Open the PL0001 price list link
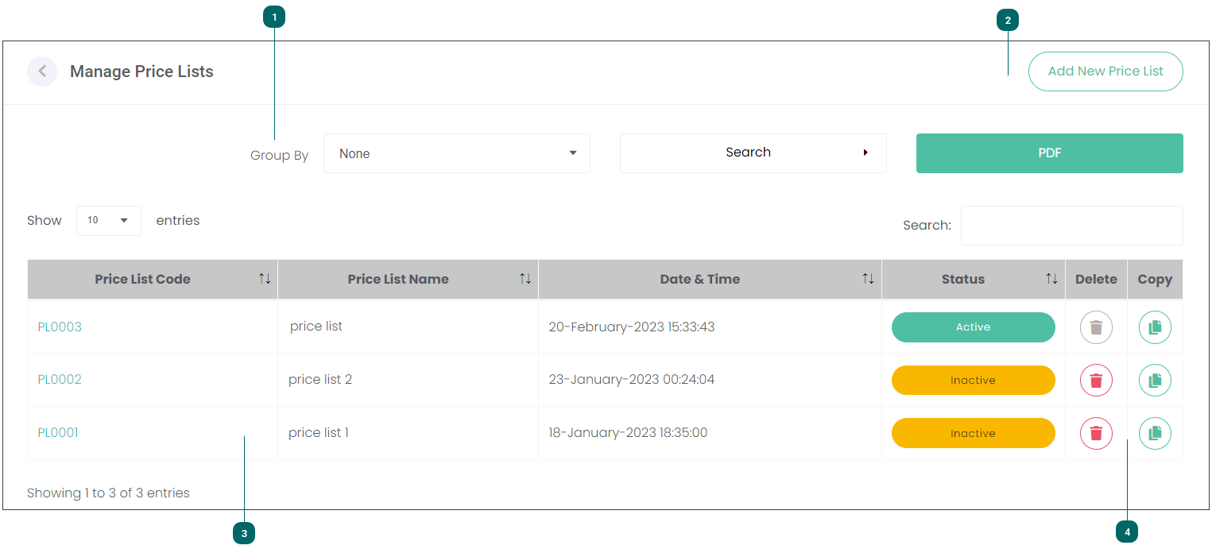This screenshot has height=553, width=1212. [x=58, y=433]
